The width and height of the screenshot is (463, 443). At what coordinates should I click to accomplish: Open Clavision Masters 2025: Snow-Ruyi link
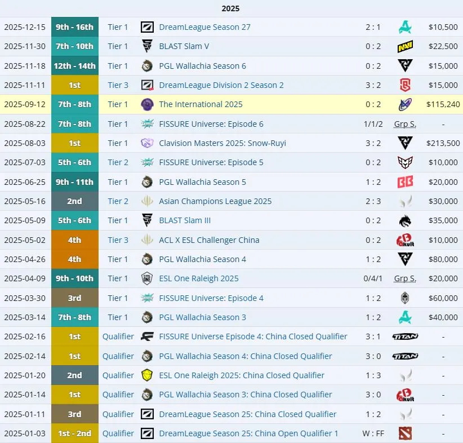(x=222, y=143)
